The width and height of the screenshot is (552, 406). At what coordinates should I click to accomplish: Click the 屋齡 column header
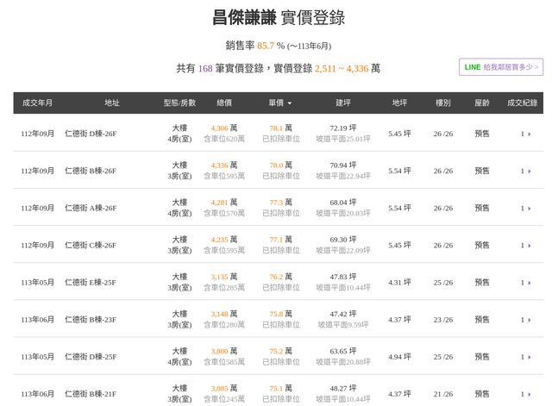point(482,103)
